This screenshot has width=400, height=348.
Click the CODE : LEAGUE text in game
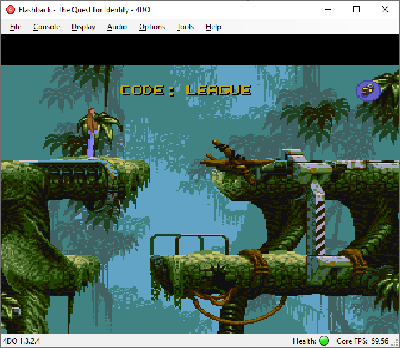[x=186, y=90]
